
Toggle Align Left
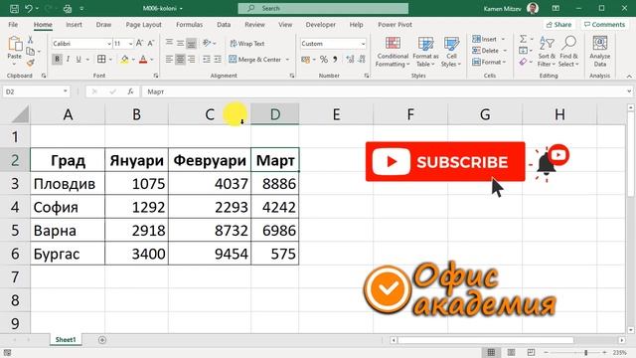(x=169, y=60)
